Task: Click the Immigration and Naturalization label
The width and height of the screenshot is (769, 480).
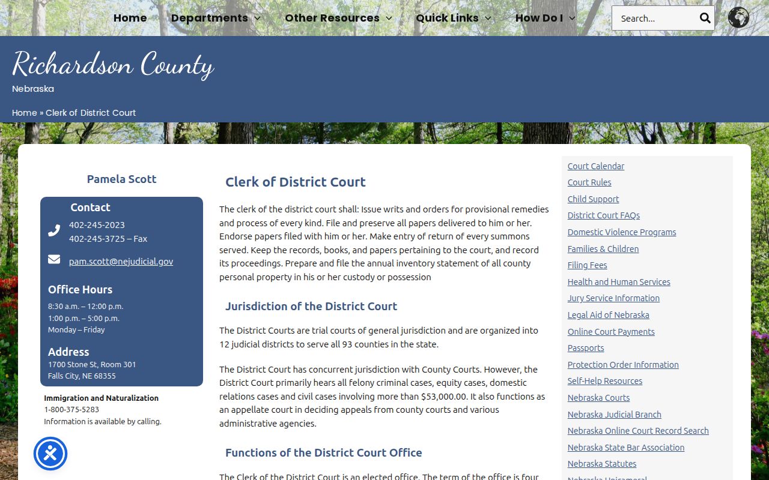Action: click(x=101, y=398)
